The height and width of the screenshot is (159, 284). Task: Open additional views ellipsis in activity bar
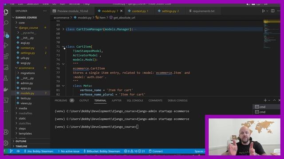pyautogui.click(x=6, y=111)
